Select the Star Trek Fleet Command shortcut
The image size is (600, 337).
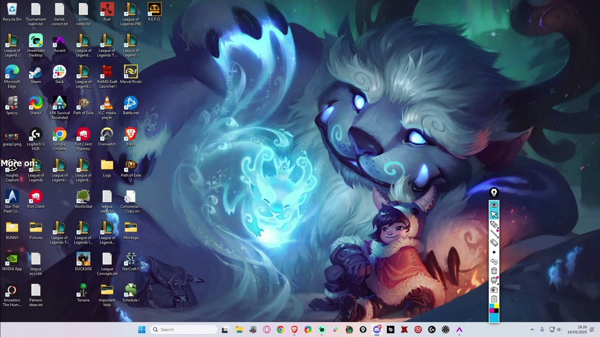click(x=12, y=202)
